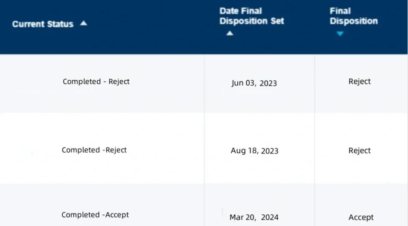Click the Final Disposition header label
This screenshot has width=408, height=226.
353,16
